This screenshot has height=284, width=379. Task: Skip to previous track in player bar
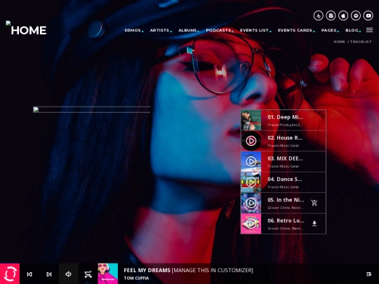(x=29, y=274)
